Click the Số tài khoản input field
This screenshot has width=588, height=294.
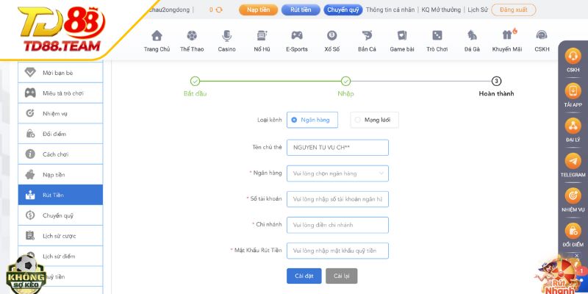[337, 199]
